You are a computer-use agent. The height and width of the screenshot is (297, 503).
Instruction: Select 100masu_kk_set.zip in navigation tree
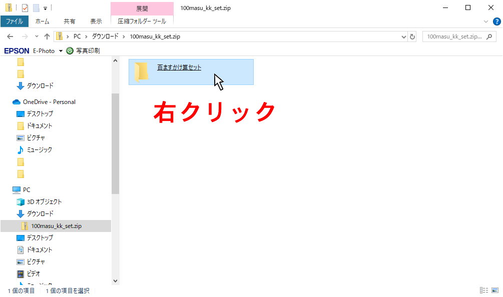point(56,226)
